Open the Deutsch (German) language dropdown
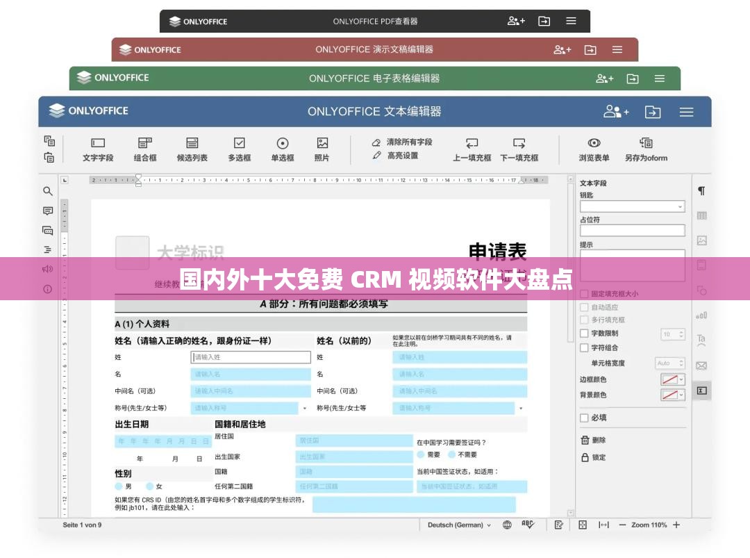The image size is (750, 558). tap(458, 525)
